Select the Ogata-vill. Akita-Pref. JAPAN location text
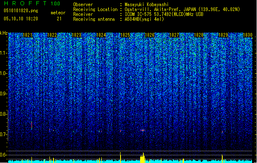257x163 pixels. (x=182, y=9)
